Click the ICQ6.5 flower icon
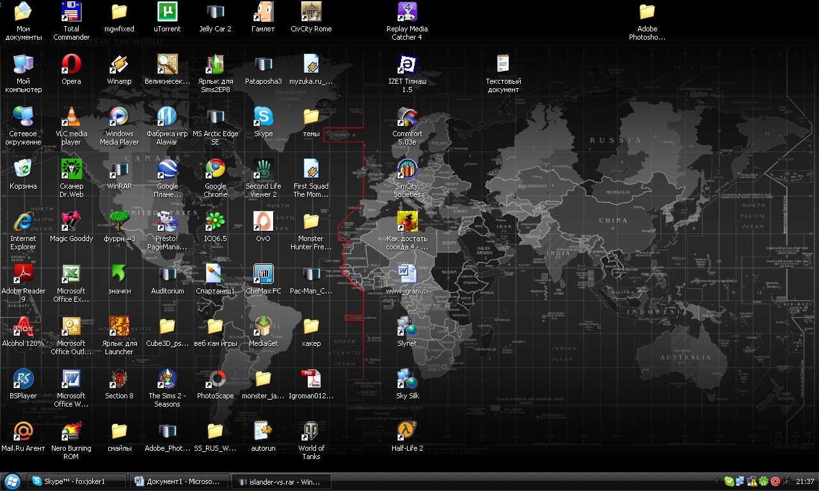Screen dimensions: 819x491 point(215,222)
